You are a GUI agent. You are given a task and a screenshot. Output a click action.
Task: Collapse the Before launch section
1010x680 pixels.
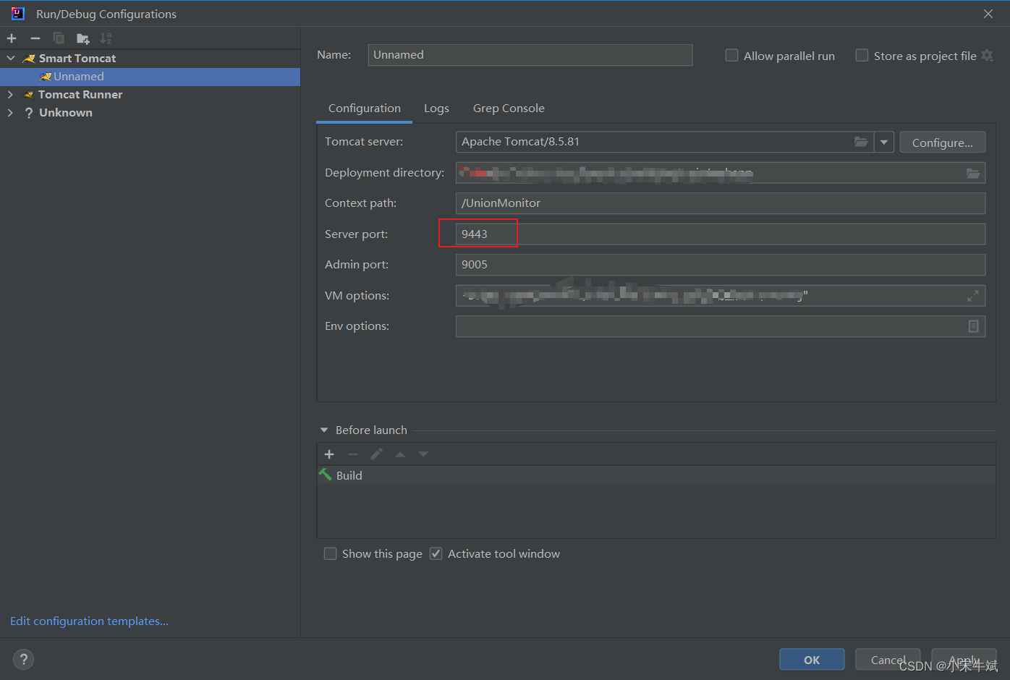[324, 430]
